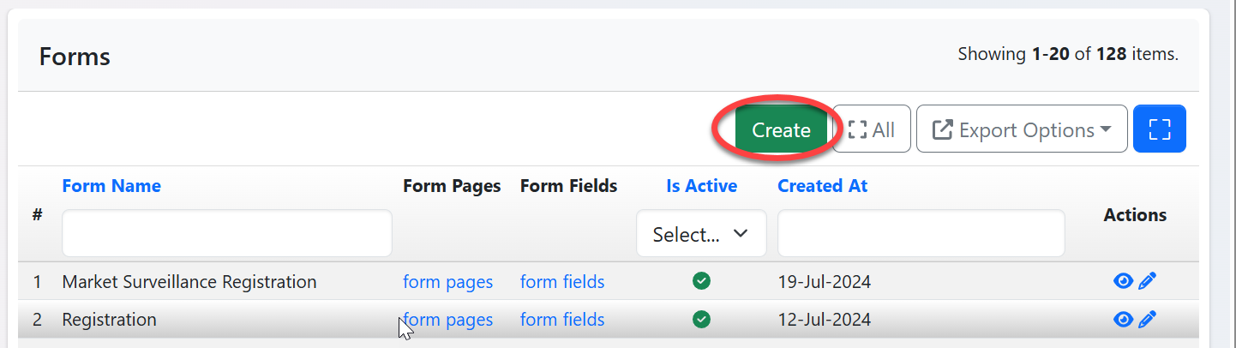1236x348 pixels.
Task: Click the All toggle button
Action: pyautogui.click(x=872, y=129)
